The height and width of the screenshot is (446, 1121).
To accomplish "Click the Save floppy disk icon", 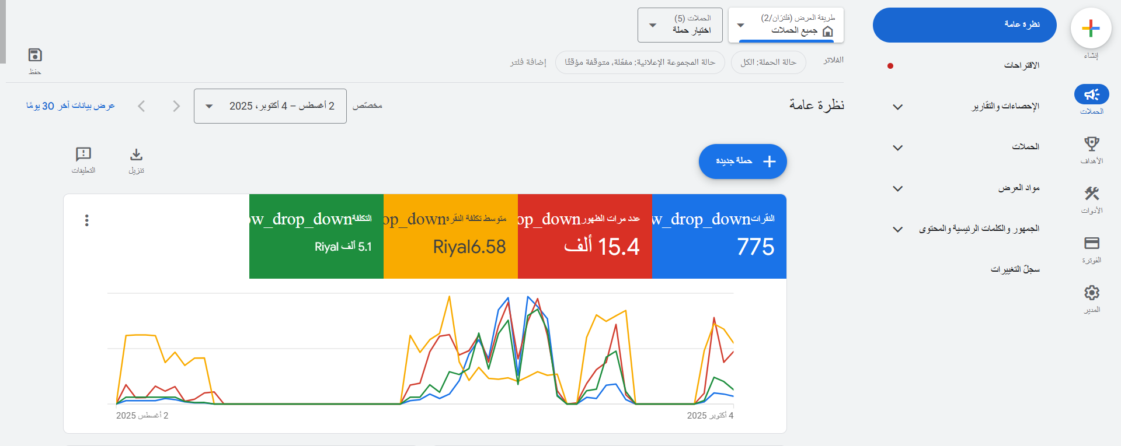I will (x=35, y=55).
